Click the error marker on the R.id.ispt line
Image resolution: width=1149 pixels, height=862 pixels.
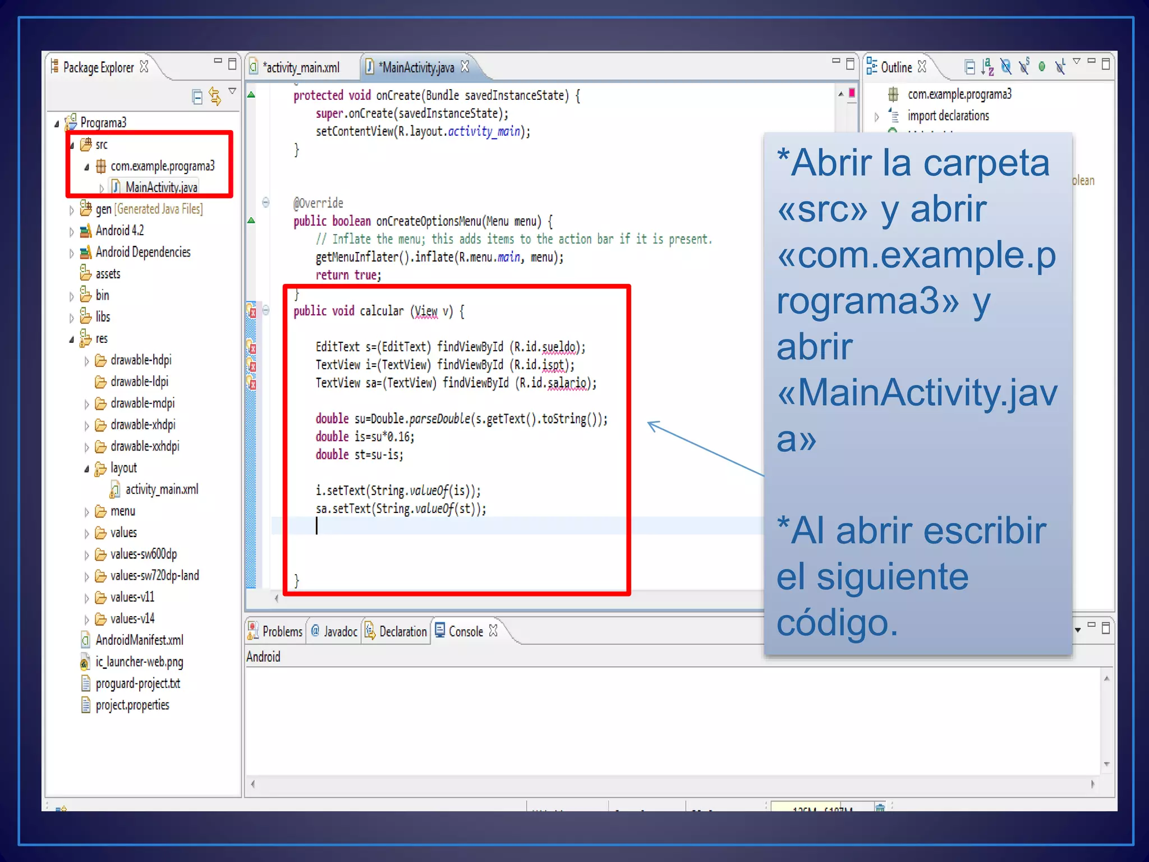tap(251, 365)
